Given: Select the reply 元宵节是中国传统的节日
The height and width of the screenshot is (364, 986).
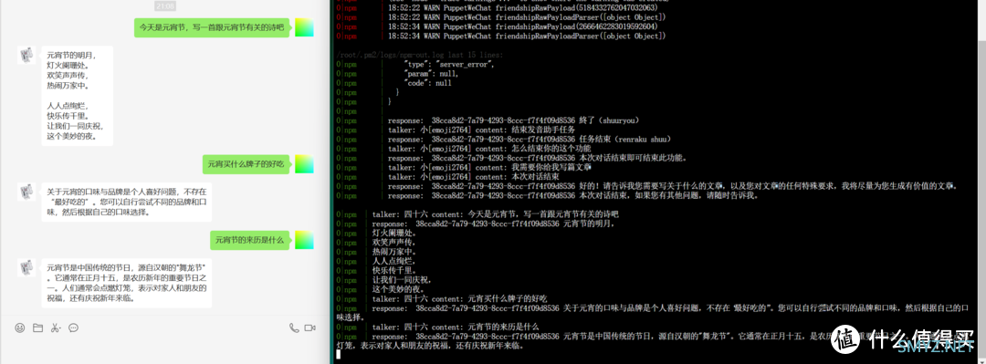Looking at the screenshot, I should point(126,282).
